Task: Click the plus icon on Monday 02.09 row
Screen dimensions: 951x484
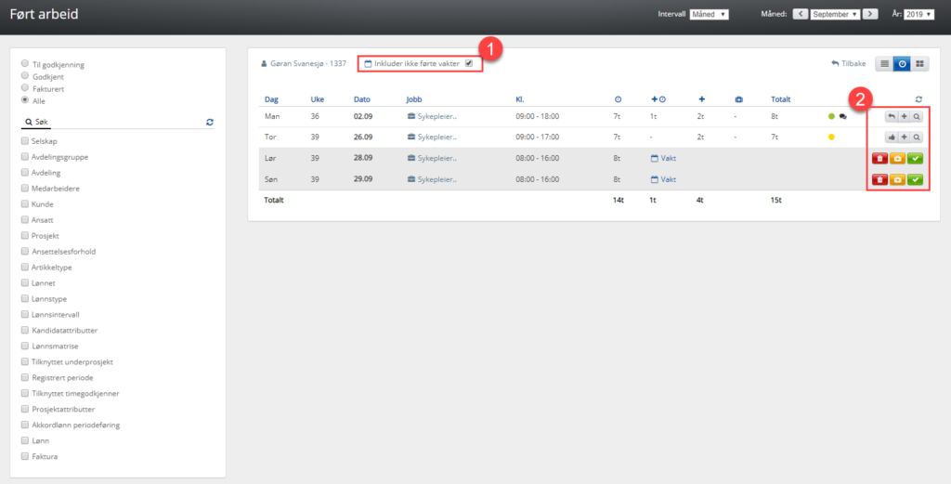Action: [x=904, y=117]
